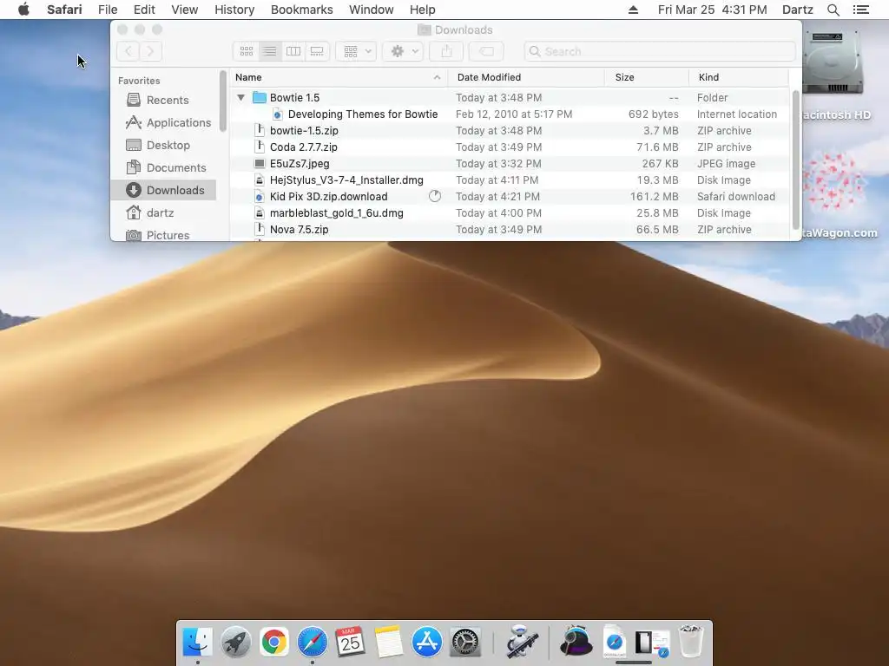
Task: Select marbleblast_gold_1_6u.dmg file
Action: [509, 213]
